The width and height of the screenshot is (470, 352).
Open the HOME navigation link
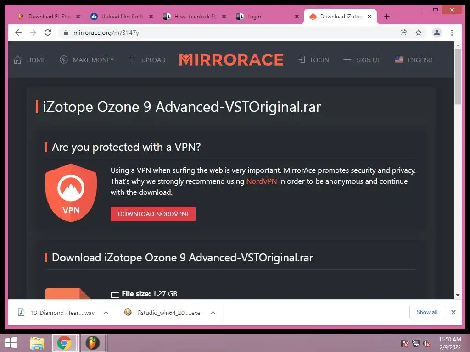click(36, 60)
